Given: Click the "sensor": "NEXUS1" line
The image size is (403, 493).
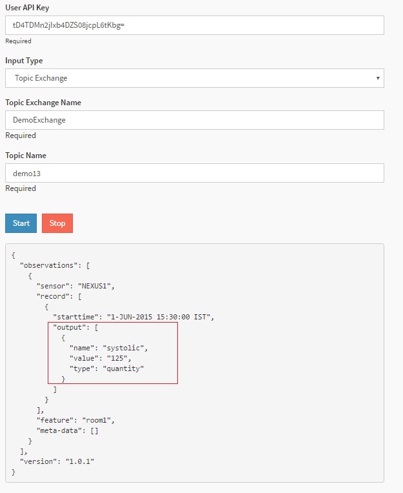Looking at the screenshot, I should 75,286.
